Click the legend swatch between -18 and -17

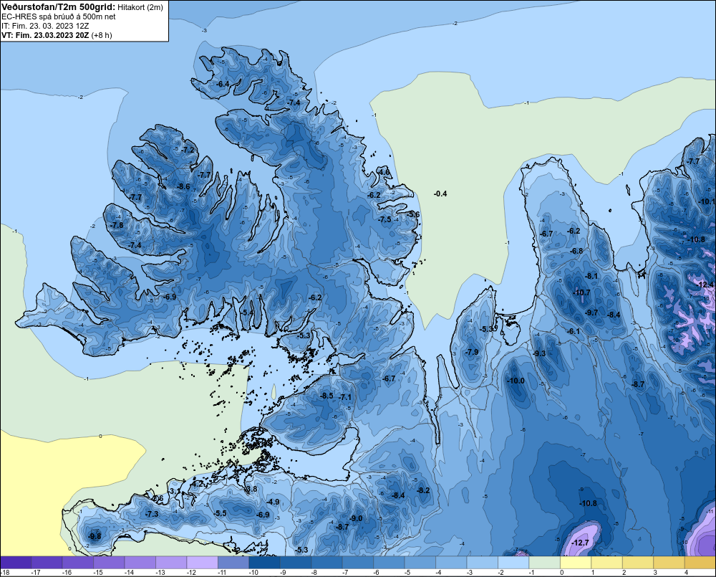[16, 563]
